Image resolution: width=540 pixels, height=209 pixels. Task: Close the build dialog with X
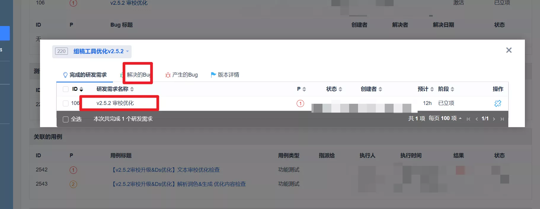point(509,50)
